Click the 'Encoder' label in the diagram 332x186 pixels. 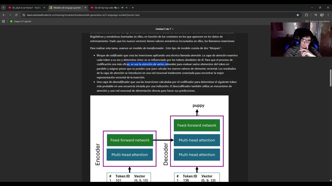[x=98, y=154]
